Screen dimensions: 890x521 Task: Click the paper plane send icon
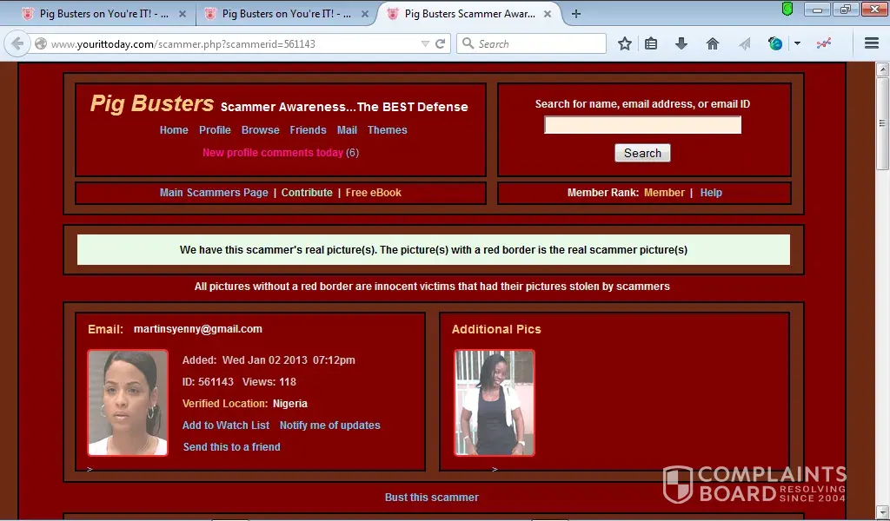tap(744, 44)
